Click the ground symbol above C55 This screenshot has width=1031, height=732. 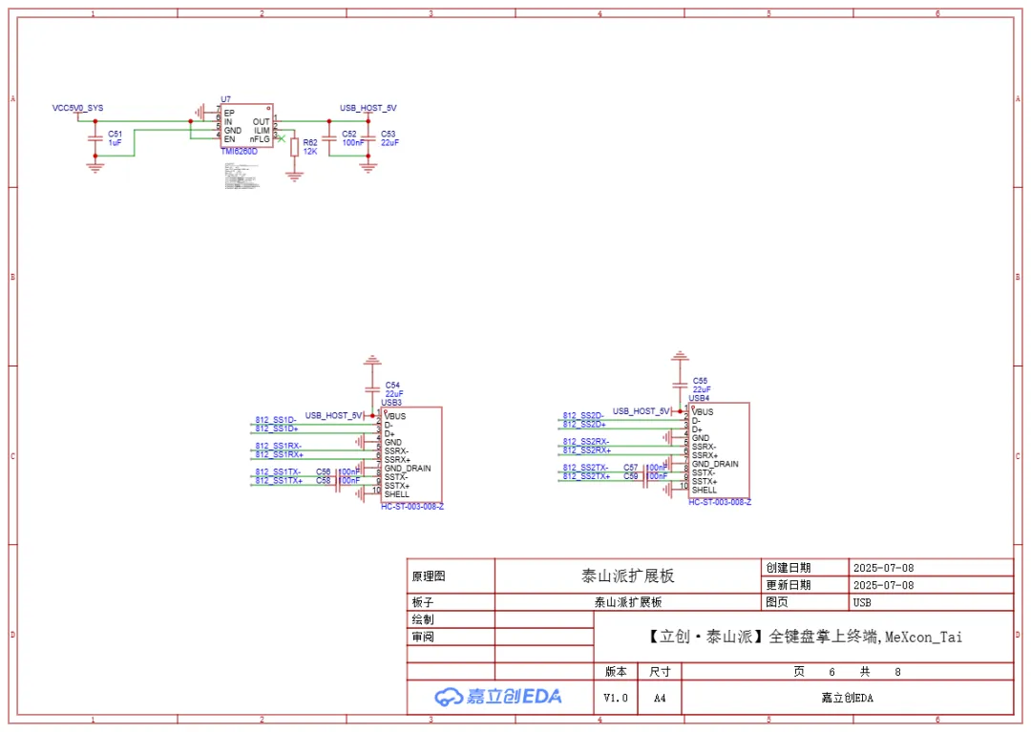pyautogui.click(x=680, y=358)
